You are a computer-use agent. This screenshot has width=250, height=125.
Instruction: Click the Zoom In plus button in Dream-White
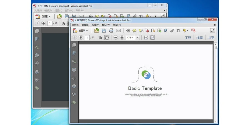coord(122,37)
